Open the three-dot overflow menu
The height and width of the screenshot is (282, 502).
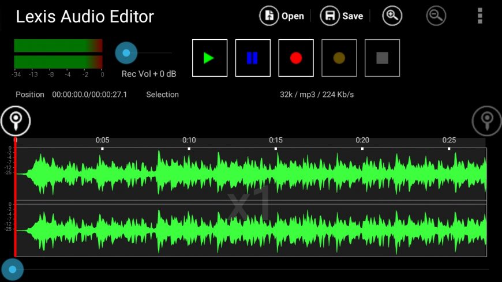point(479,16)
